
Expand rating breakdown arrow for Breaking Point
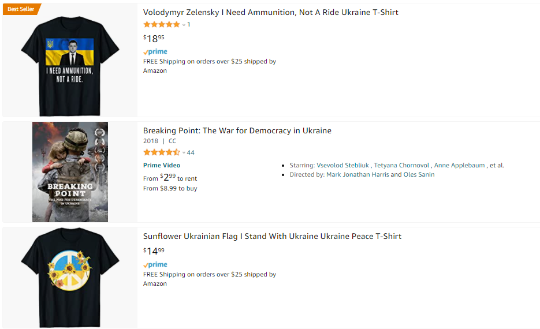tap(184, 153)
